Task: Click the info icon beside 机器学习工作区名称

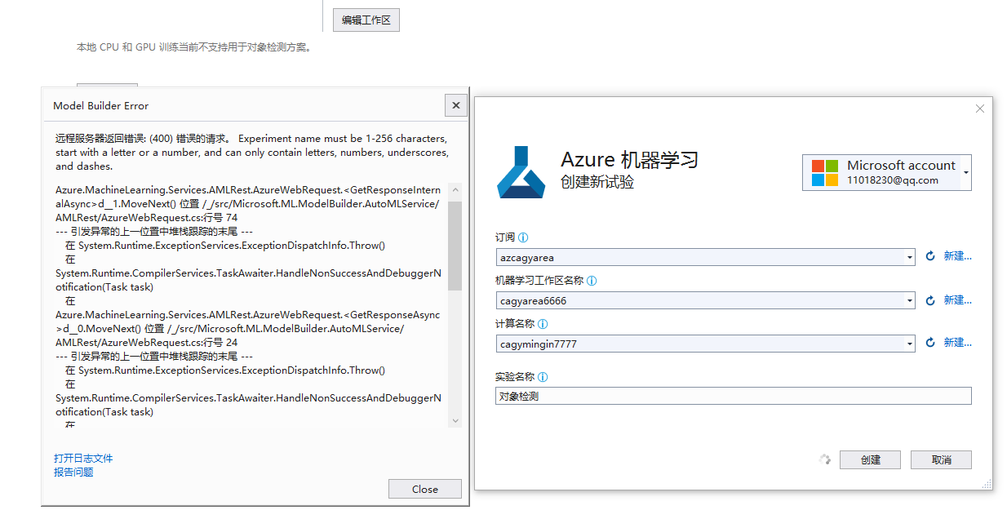Action: click(x=592, y=281)
